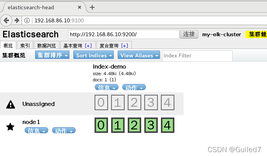Switch to the 索引 indices tab
This screenshot has height=156, width=267.
coord(25,45)
